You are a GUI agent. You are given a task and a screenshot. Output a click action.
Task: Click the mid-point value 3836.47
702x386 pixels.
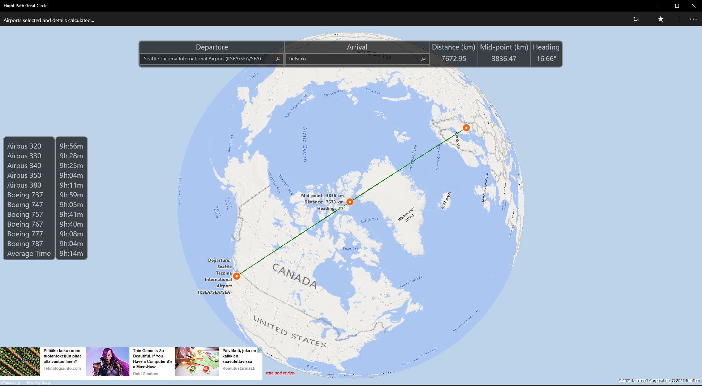[x=504, y=59]
